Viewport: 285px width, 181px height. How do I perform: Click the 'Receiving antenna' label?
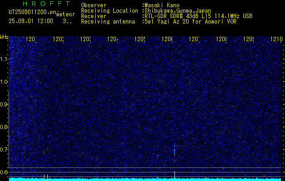click(108, 22)
